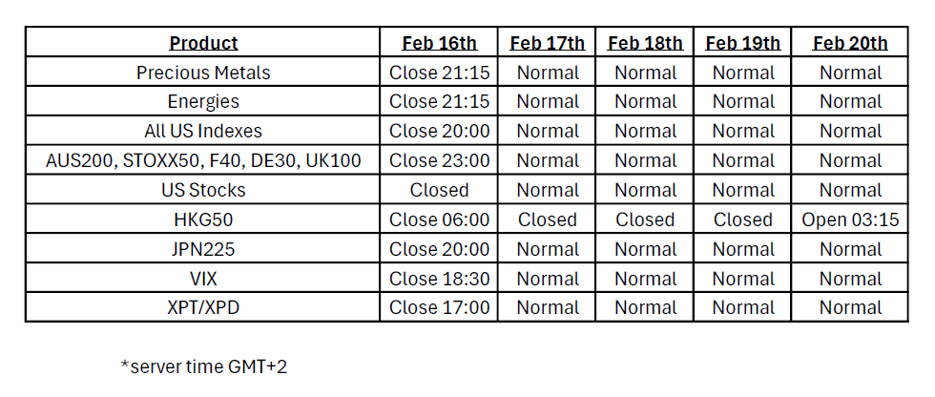The height and width of the screenshot is (397, 935).
Task: Select the HKG50 product cell
Action: tap(203, 219)
